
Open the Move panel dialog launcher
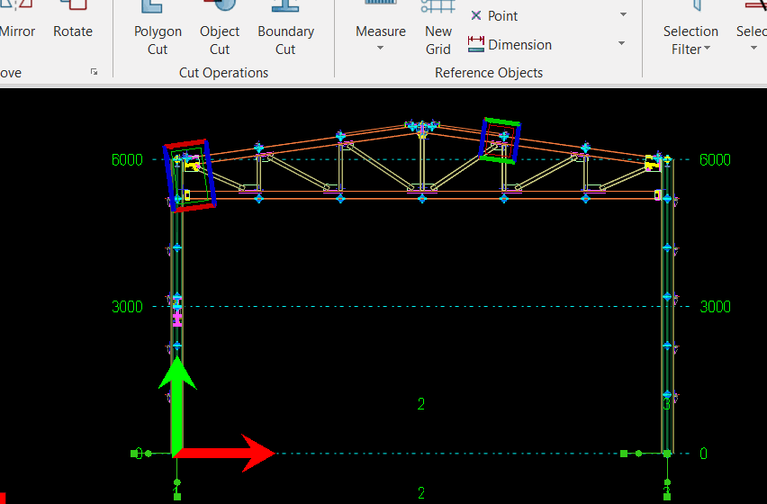coord(95,72)
